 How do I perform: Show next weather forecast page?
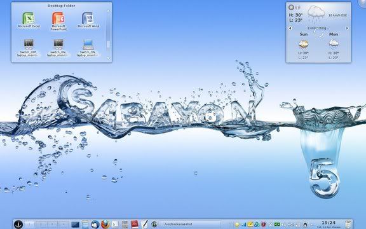pos(347,28)
